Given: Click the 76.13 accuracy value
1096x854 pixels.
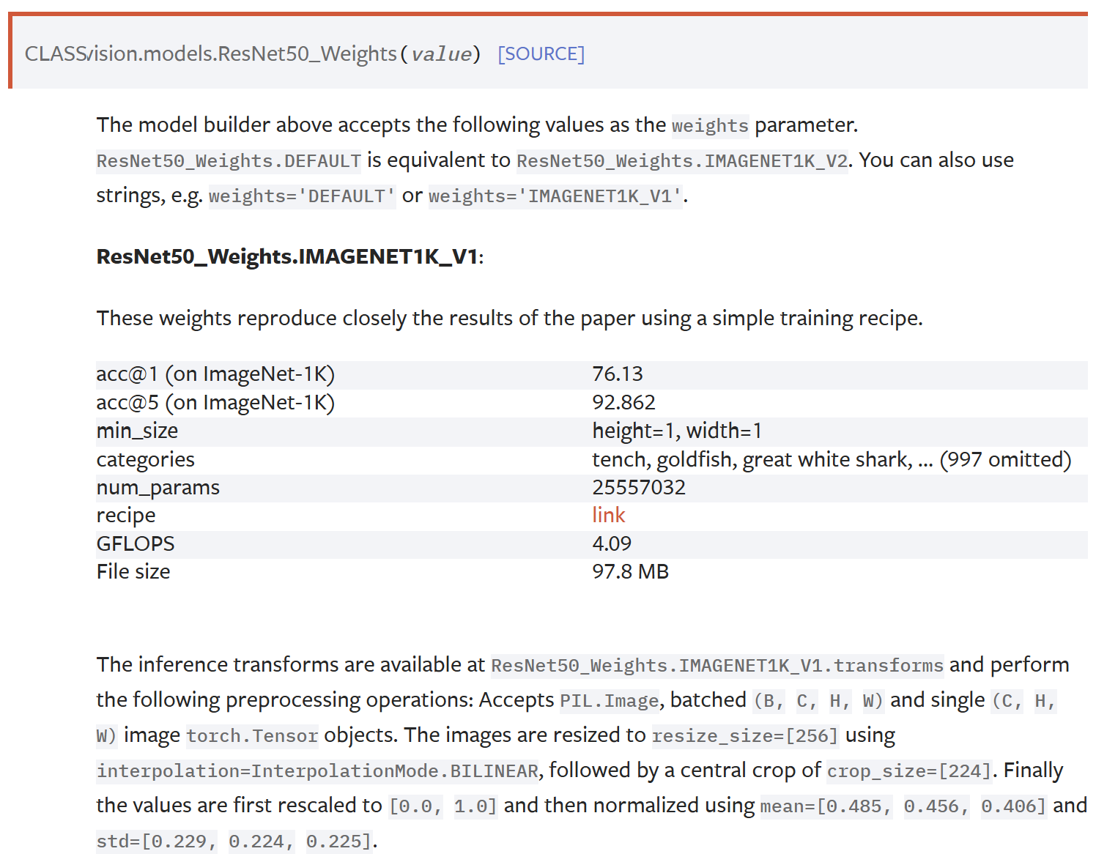Looking at the screenshot, I should (x=617, y=374).
